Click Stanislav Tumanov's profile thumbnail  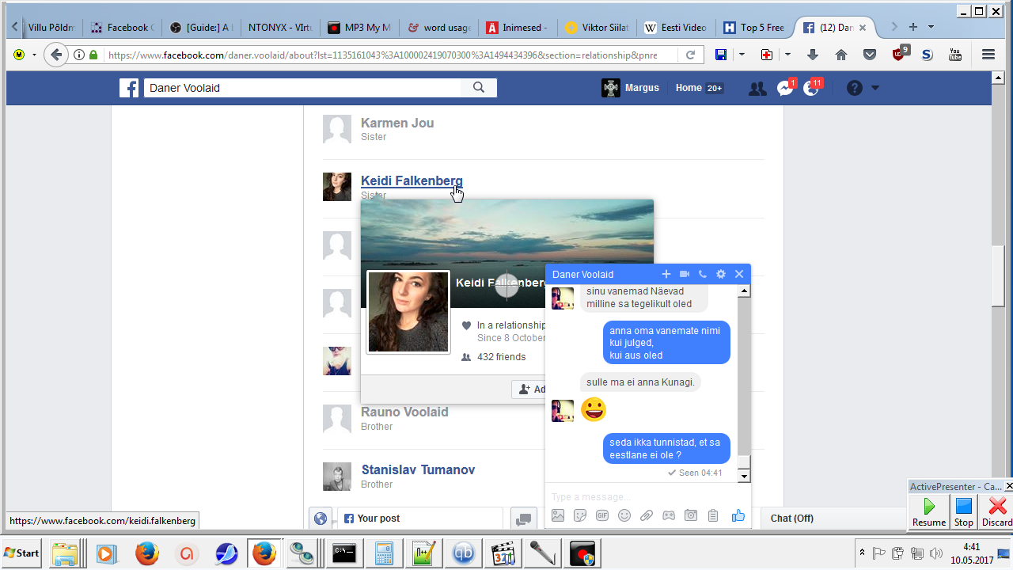pos(337,477)
